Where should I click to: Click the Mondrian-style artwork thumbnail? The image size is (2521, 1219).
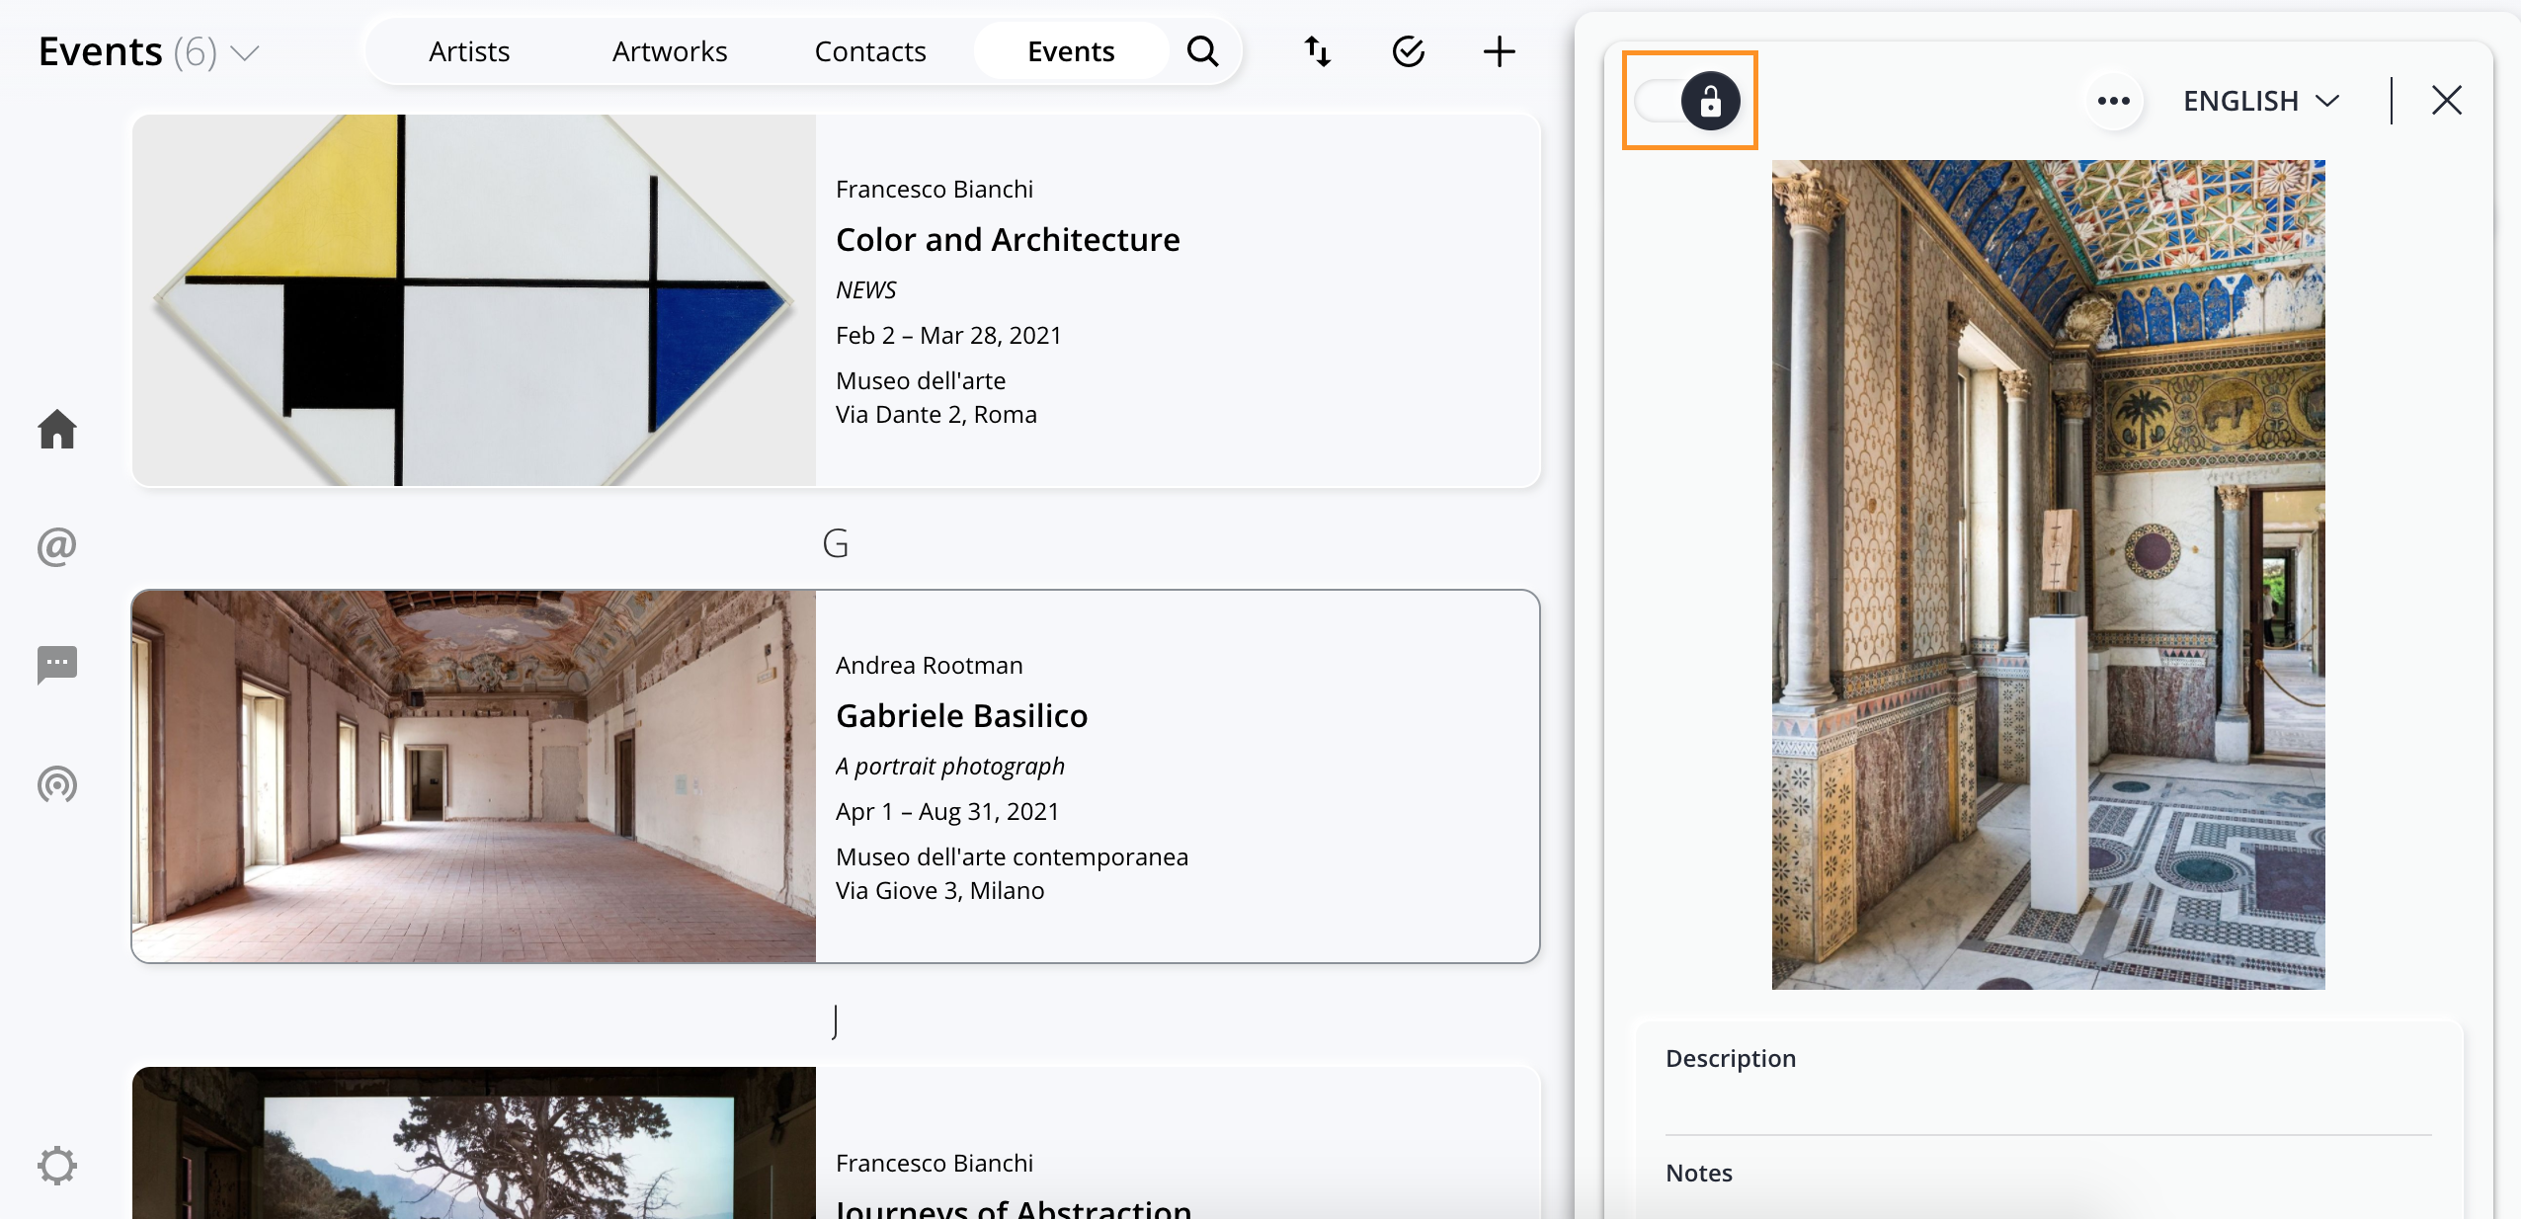[x=474, y=300]
